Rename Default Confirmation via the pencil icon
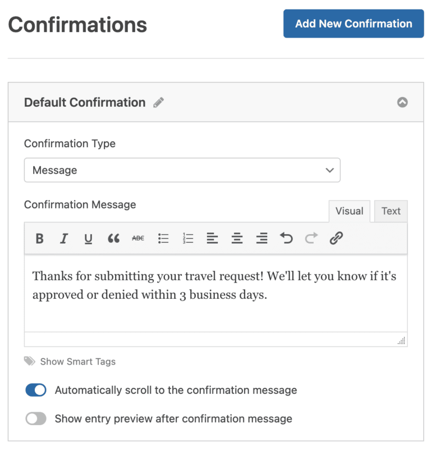 158,102
